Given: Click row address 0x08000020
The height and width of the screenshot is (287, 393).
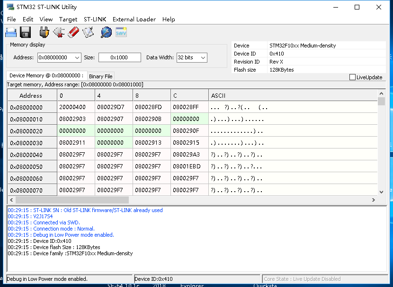Looking at the screenshot, I should click(32, 131).
